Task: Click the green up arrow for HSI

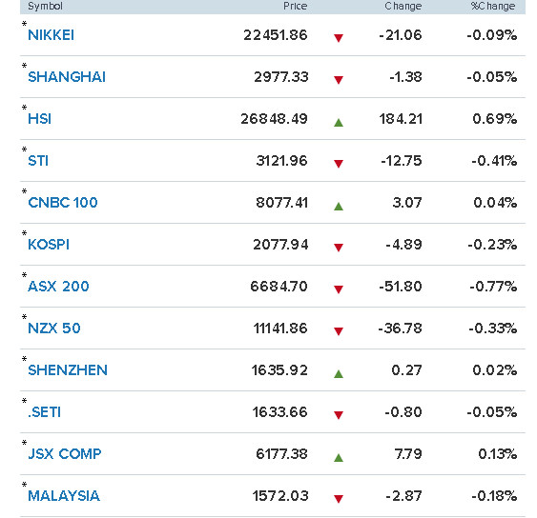Action: [339, 123]
